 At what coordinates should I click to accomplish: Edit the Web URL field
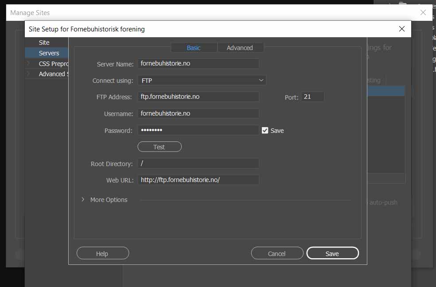[198, 179]
